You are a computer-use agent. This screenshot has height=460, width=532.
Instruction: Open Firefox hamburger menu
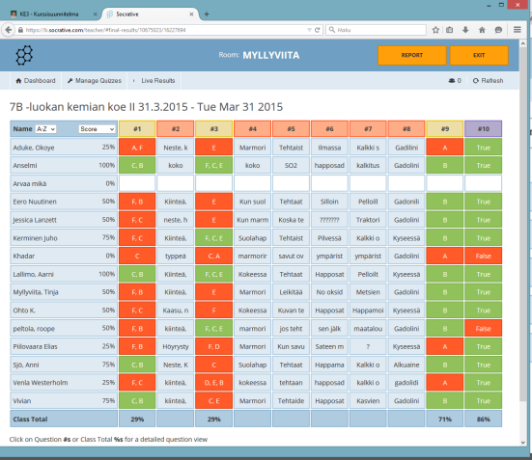tap(518, 30)
